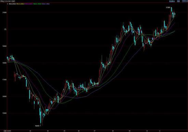Click the contract title at top-left

[x=8, y=1]
